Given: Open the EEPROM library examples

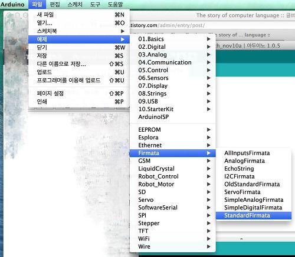Looking at the screenshot, I should pos(173,129).
